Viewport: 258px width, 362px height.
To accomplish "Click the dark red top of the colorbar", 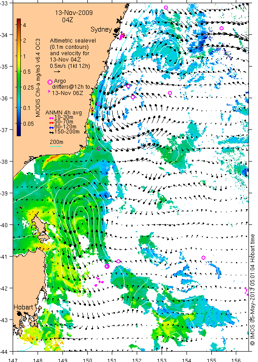I will click(19, 21).
